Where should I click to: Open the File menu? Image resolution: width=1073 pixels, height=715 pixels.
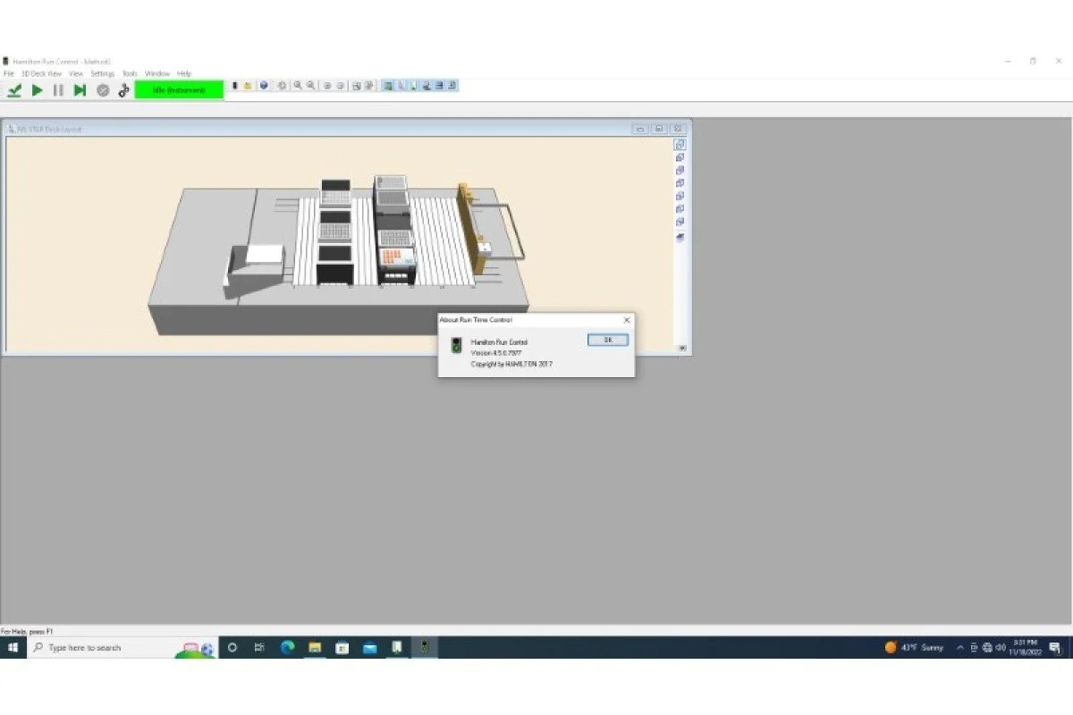point(8,73)
